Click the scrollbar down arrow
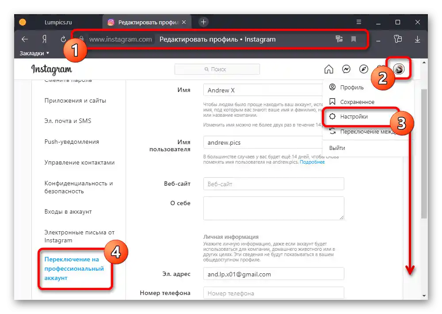 point(424,296)
